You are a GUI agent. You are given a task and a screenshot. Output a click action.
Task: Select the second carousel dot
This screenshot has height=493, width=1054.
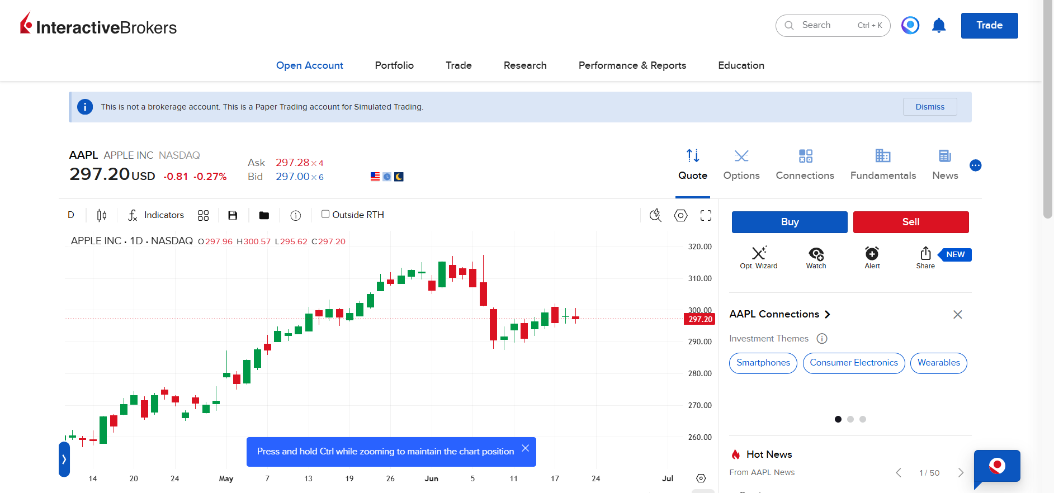coord(850,419)
